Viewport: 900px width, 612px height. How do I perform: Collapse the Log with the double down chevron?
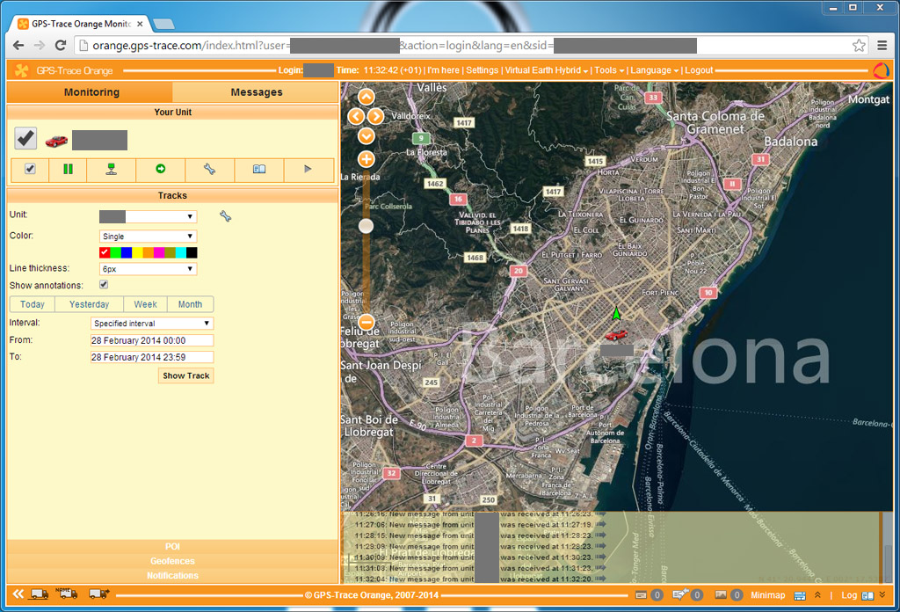(882, 595)
